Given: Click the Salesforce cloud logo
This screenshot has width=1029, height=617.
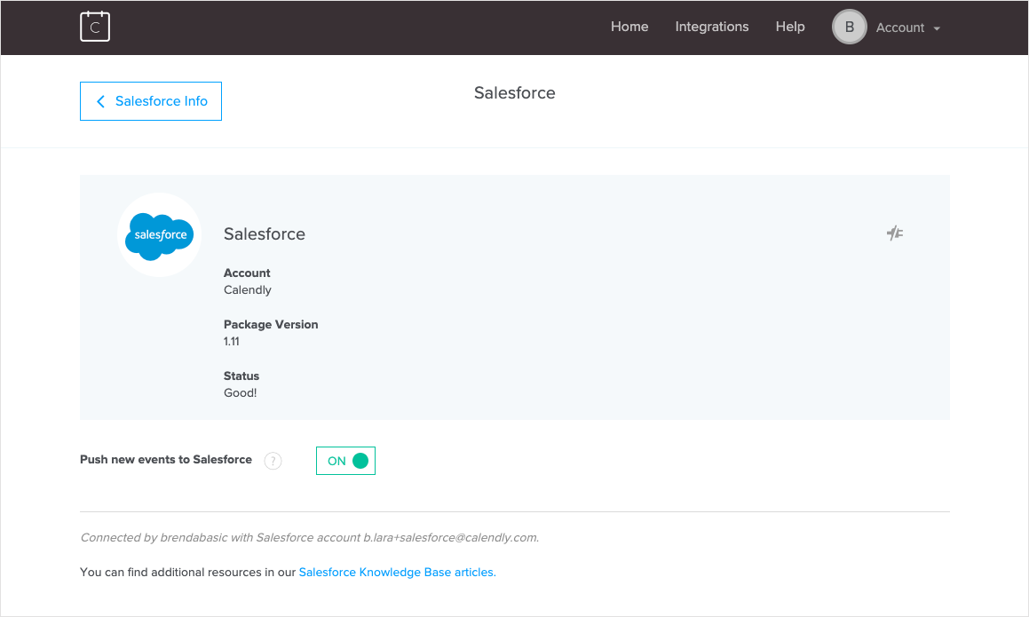Looking at the screenshot, I should click(160, 235).
